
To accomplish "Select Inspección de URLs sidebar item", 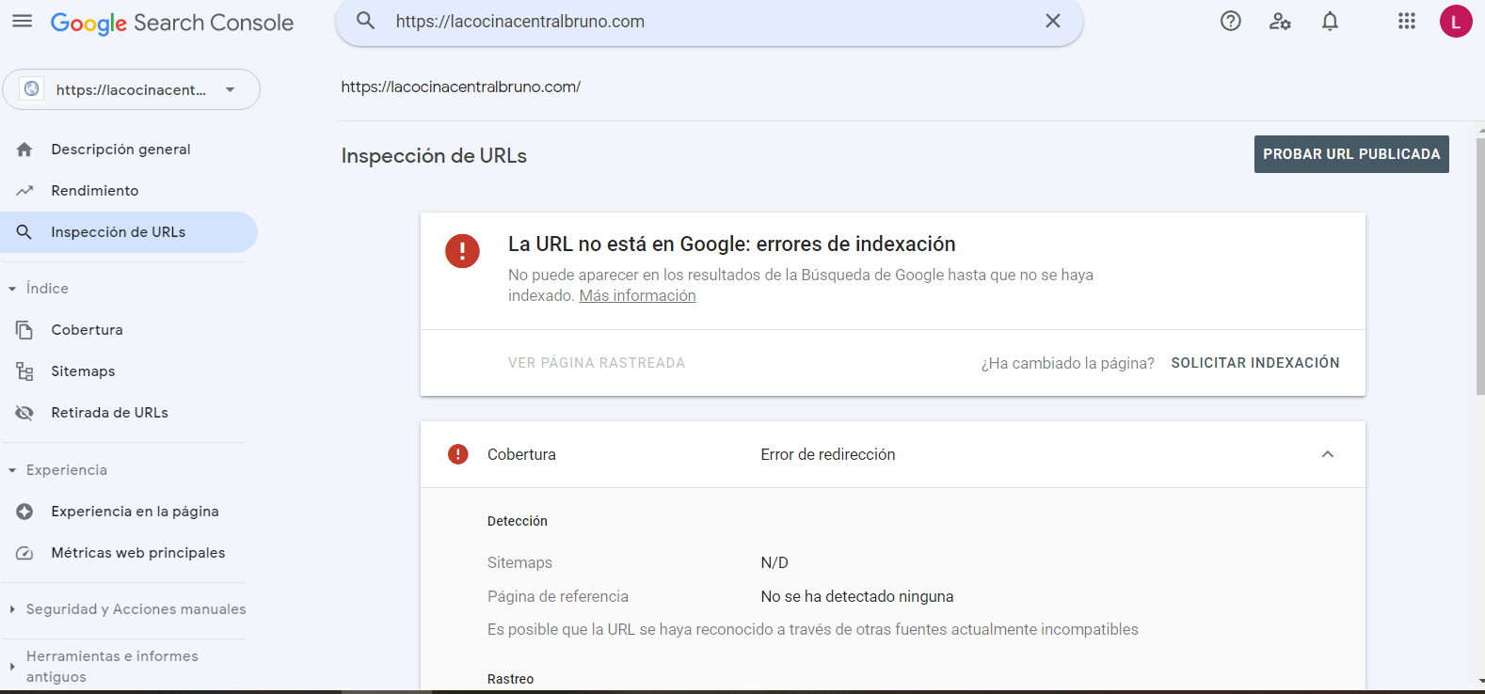I will pyautogui.click(x=129, y=232).
